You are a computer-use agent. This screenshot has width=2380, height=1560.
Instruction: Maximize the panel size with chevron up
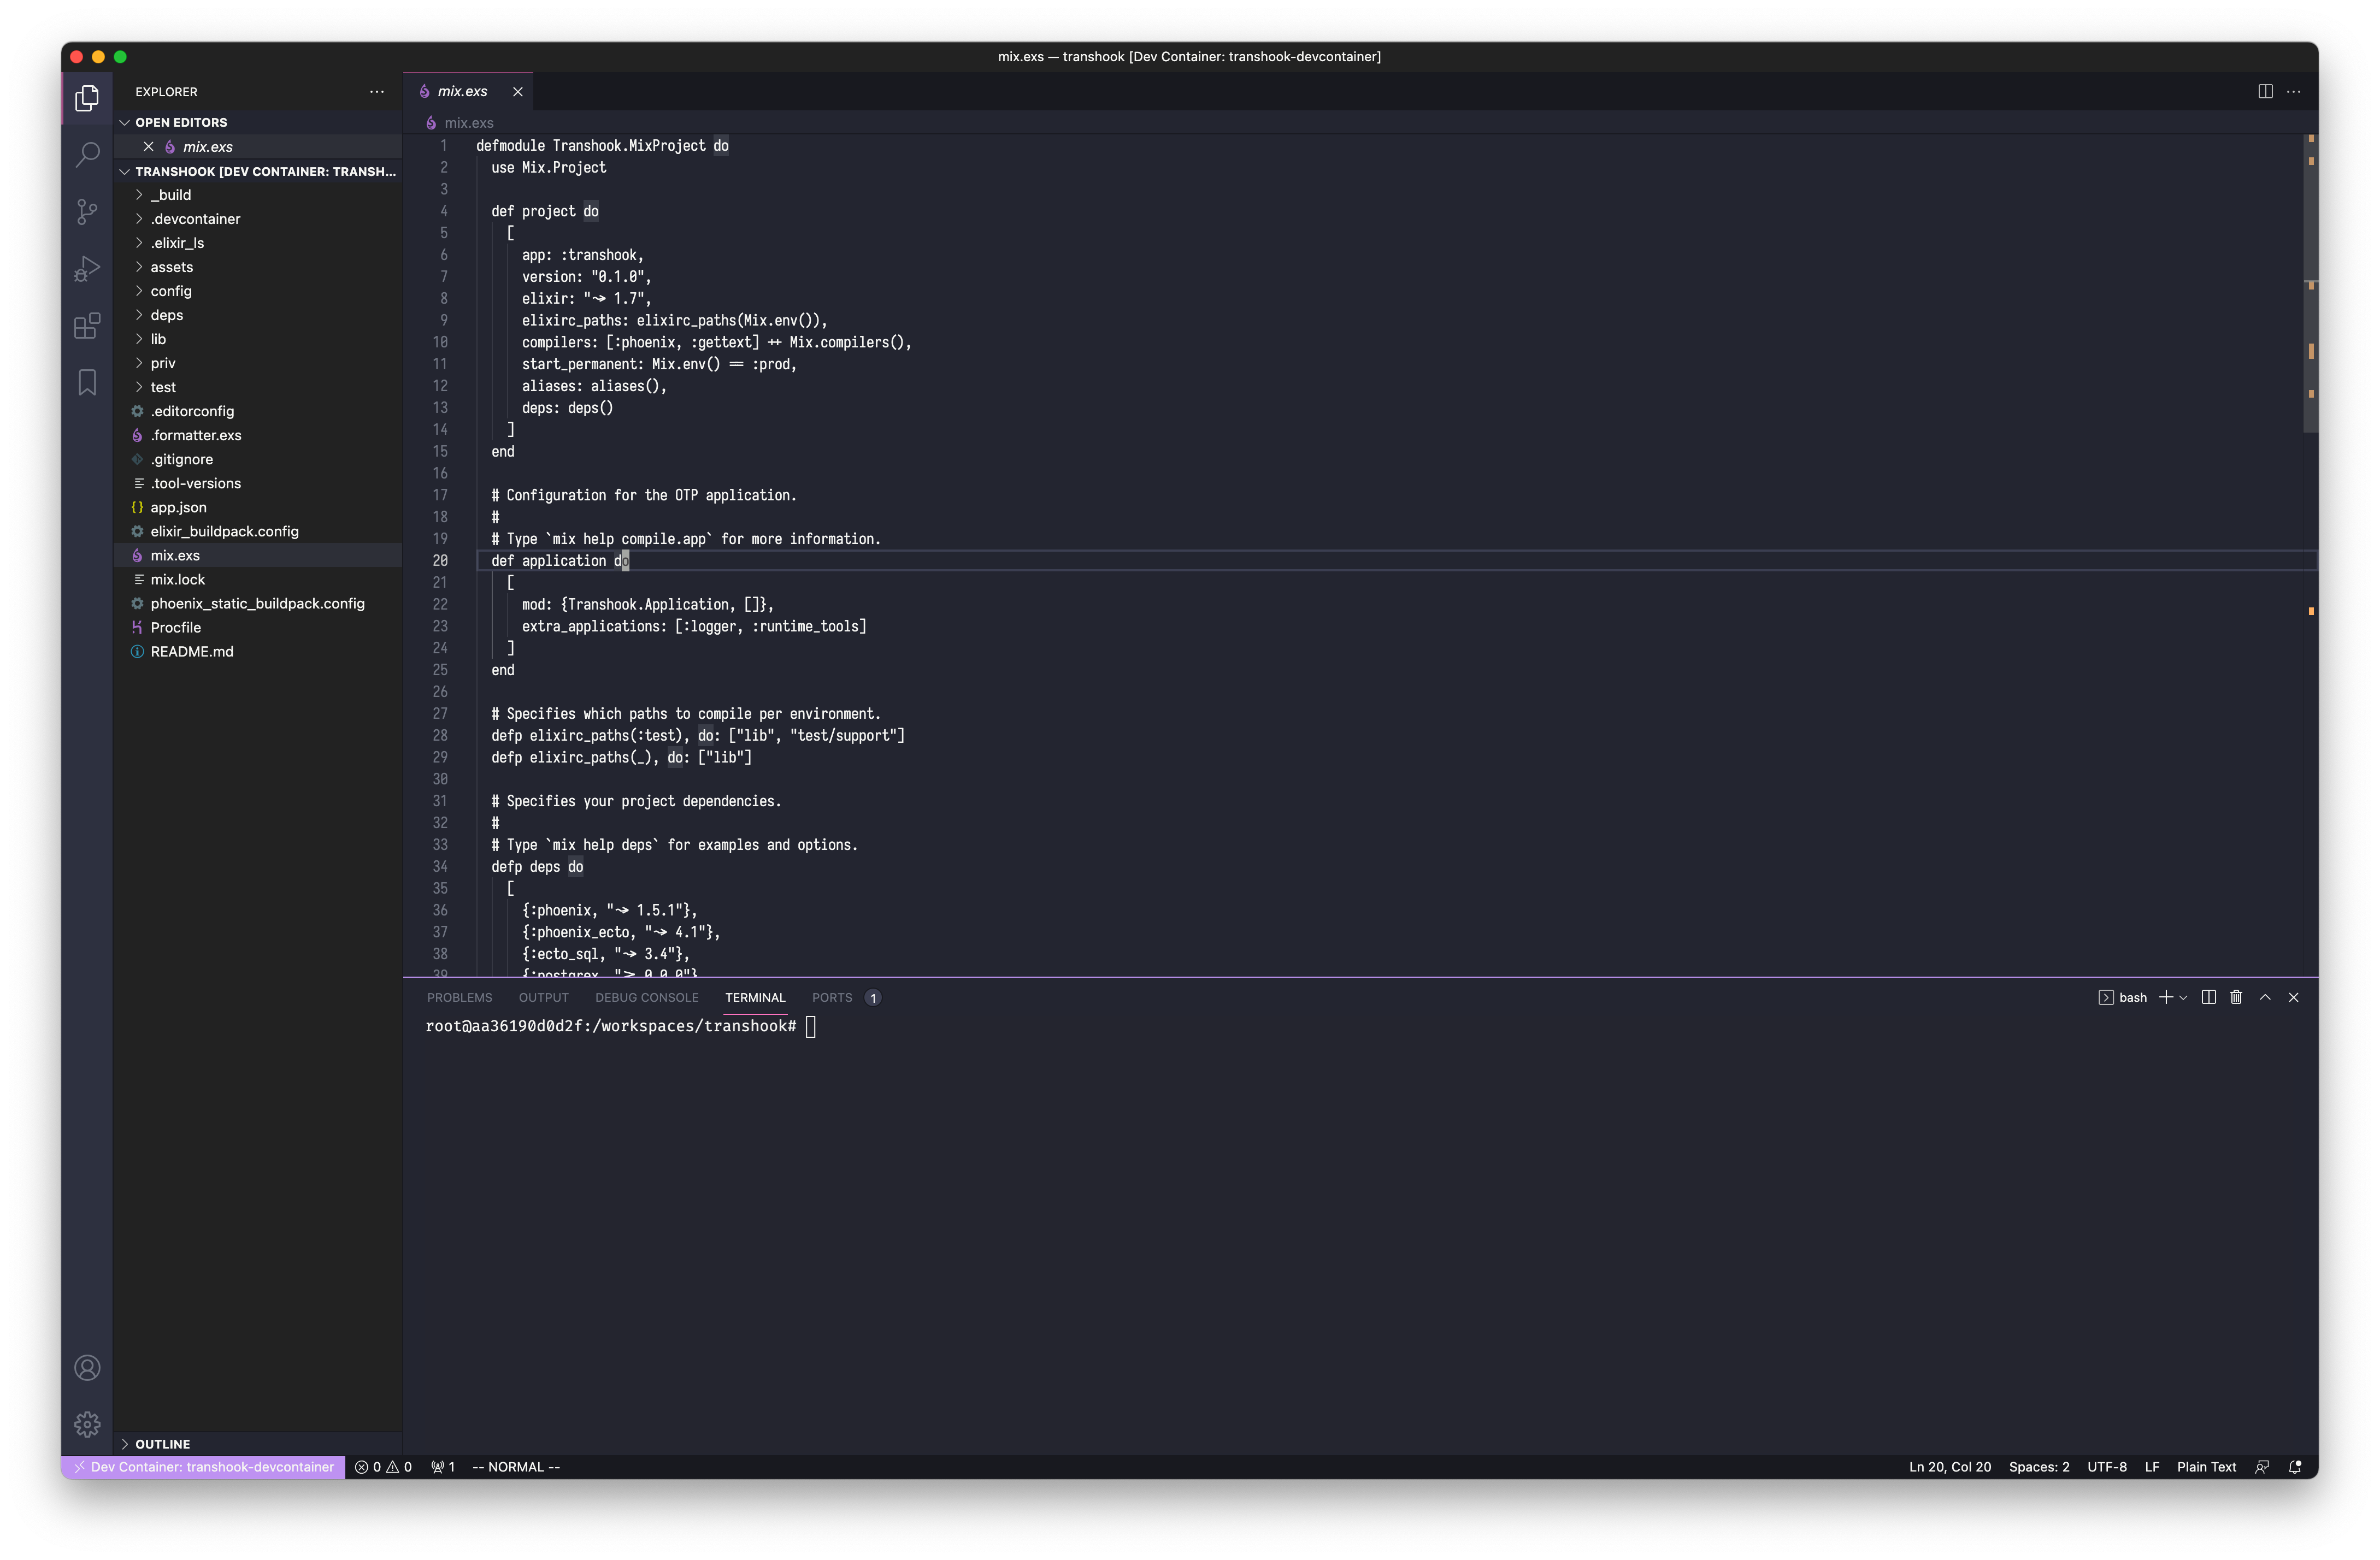click(x=2265, y=998)
